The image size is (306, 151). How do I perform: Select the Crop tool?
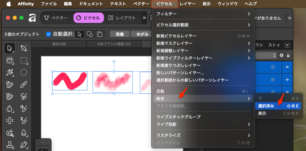[x=23, y=48]
